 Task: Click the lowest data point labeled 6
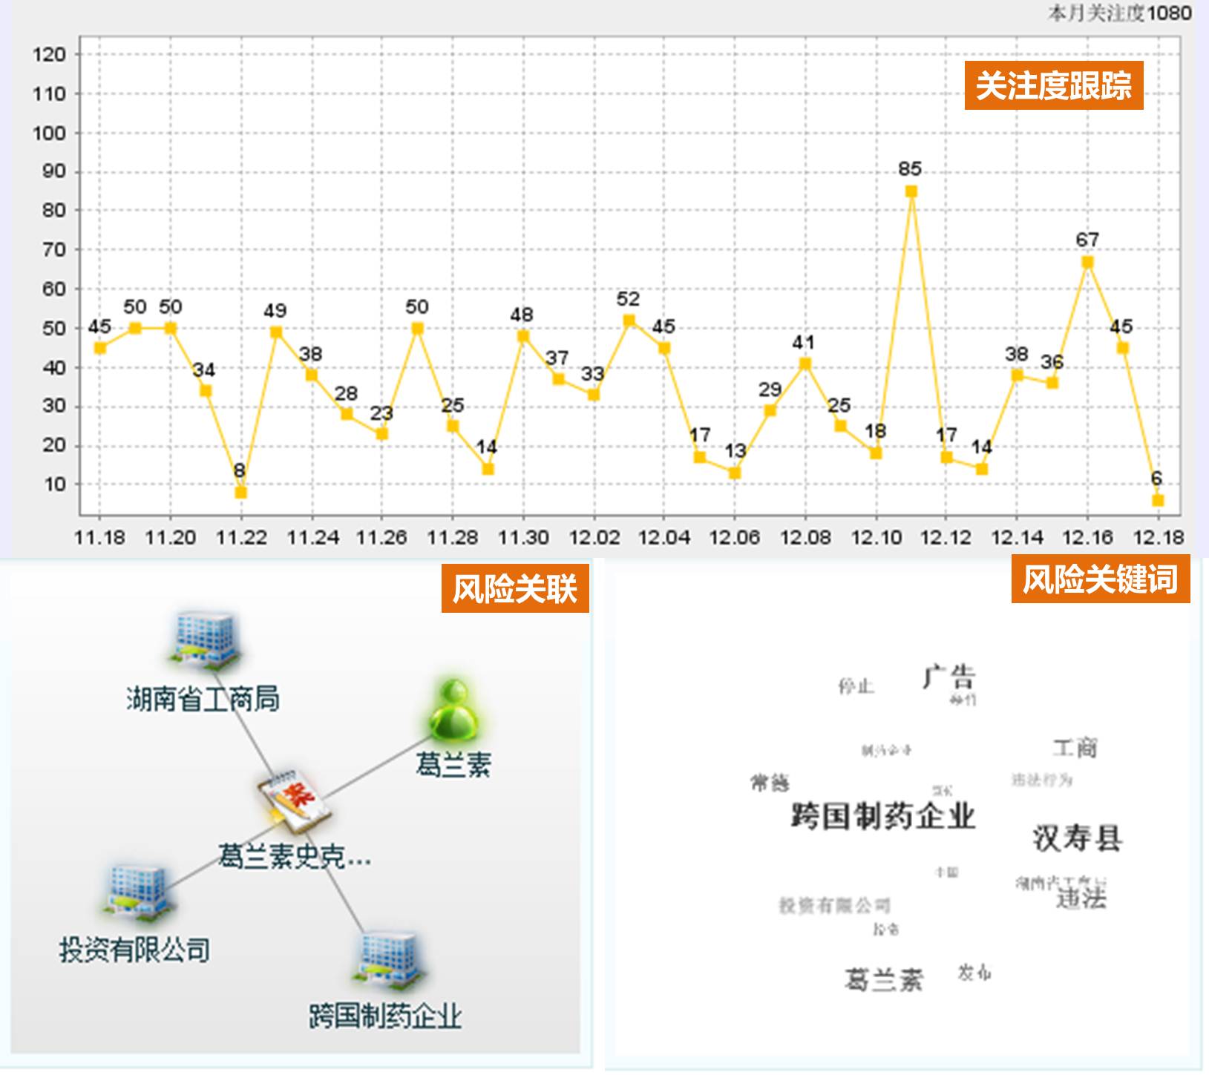point(1158,501)
